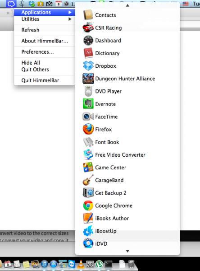This screenshot has height=271, width=200.
Task: Launch the GarageBand guitar icon
Action: pyautogui.click(x=88, y=180)
